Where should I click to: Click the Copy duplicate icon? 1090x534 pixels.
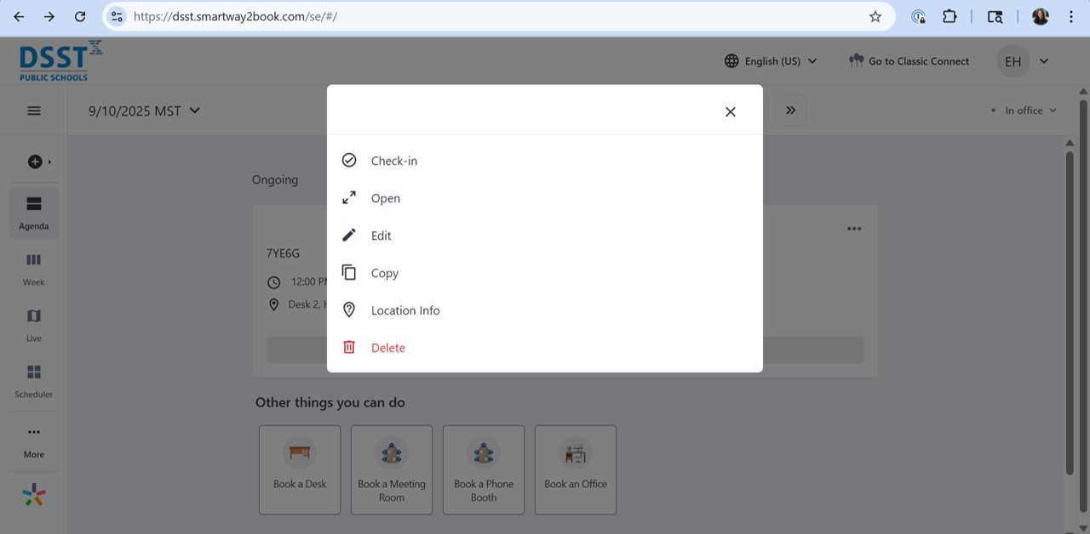[x=349, y=273]
